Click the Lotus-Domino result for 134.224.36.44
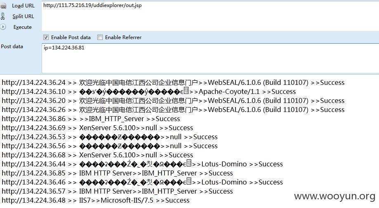The image size is (379, 208). click(x=142, y=164)
